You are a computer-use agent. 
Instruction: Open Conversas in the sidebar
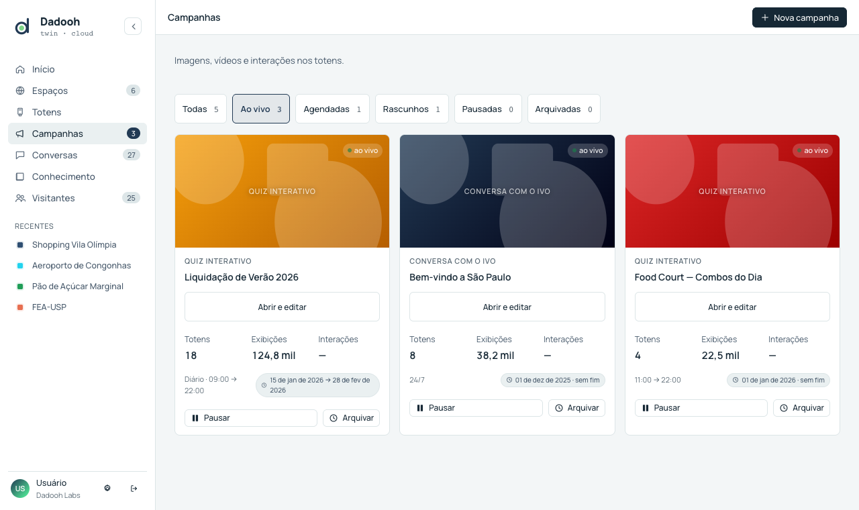click(77, 155)
